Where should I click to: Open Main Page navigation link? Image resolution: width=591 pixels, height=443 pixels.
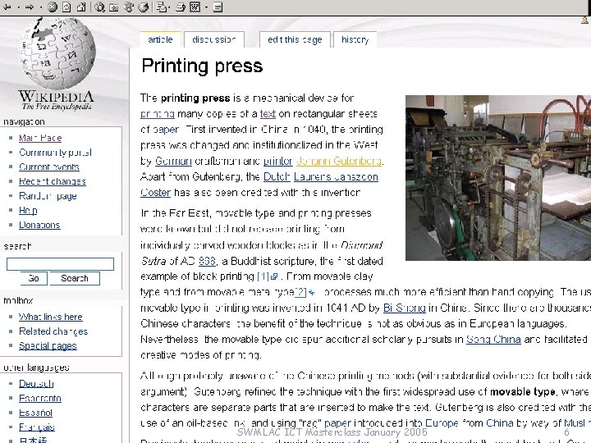40,138
